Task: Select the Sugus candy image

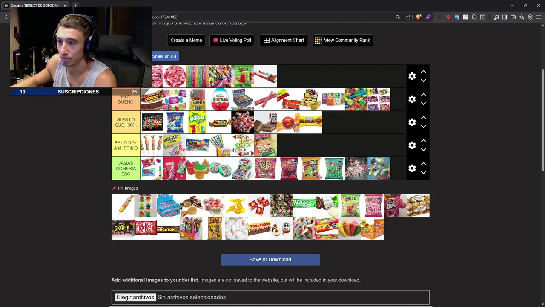Action: pyautogui.click(x=175, y=145)
